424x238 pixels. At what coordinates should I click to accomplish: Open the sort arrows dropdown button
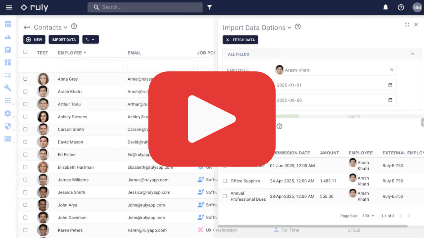[x=90, y=40]
